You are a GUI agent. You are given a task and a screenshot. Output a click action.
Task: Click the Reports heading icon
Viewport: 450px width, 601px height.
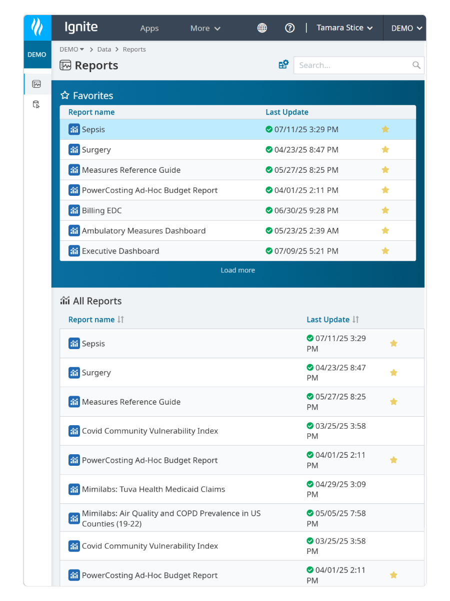coord(65,65)
